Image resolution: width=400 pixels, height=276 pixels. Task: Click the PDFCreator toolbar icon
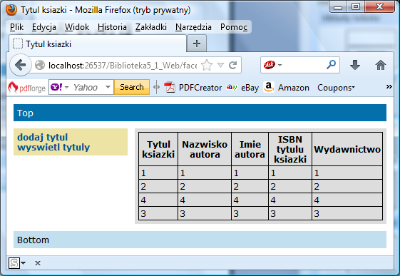(x=170, y=87)
